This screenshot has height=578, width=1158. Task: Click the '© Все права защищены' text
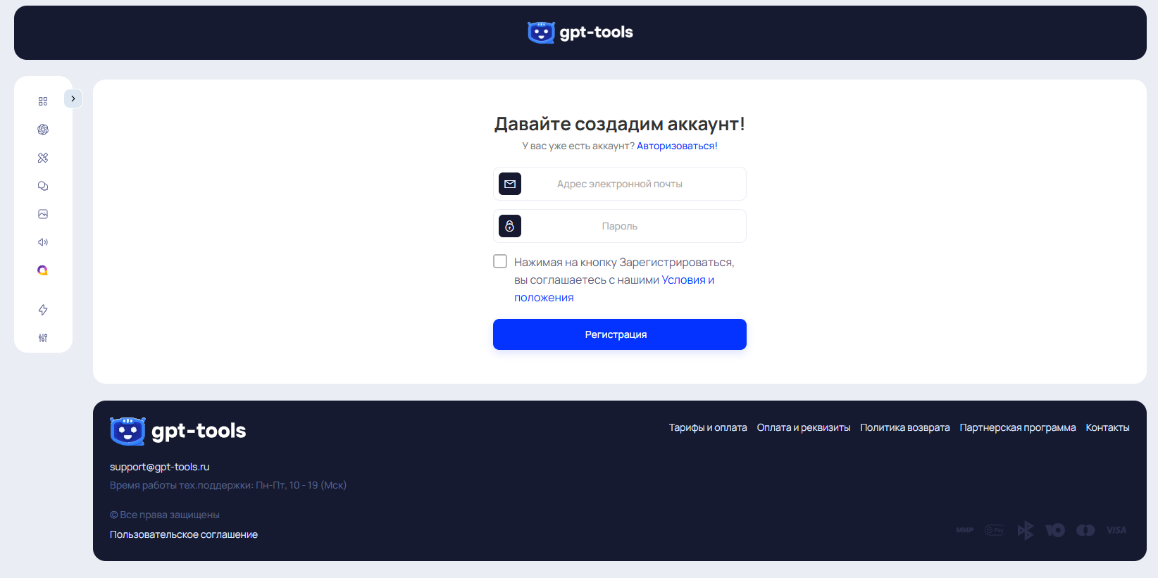pyautogui.click(x=165, y=515)
